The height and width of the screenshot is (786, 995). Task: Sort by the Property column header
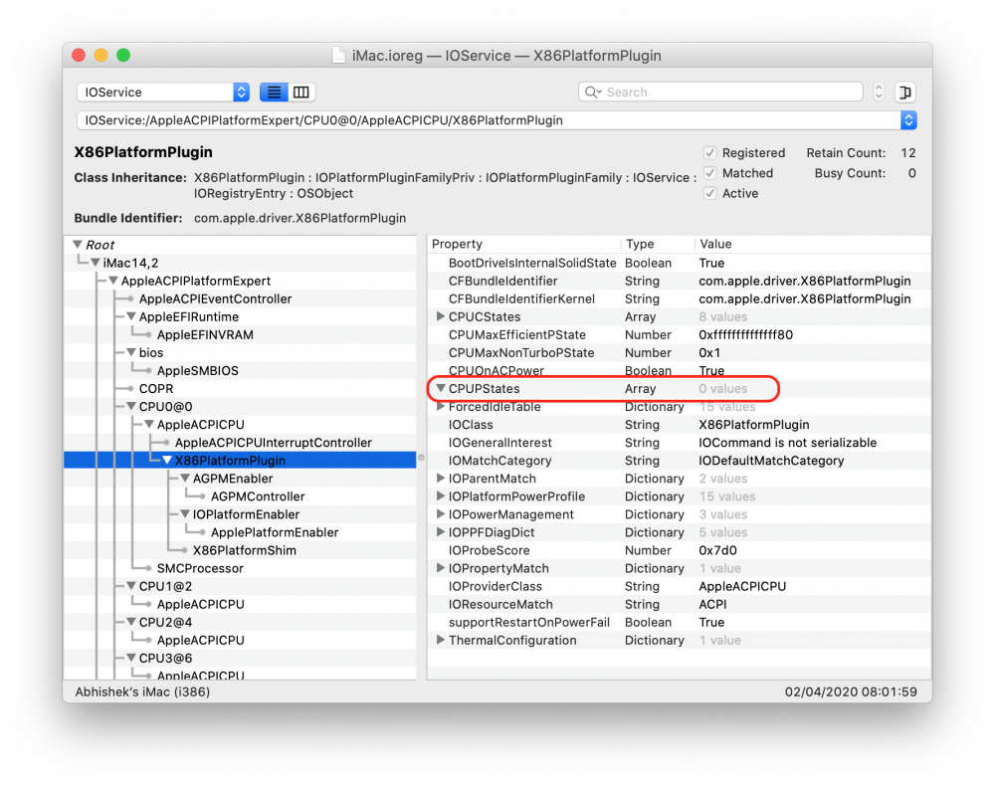pyautogui.click(x=524, y=244)
